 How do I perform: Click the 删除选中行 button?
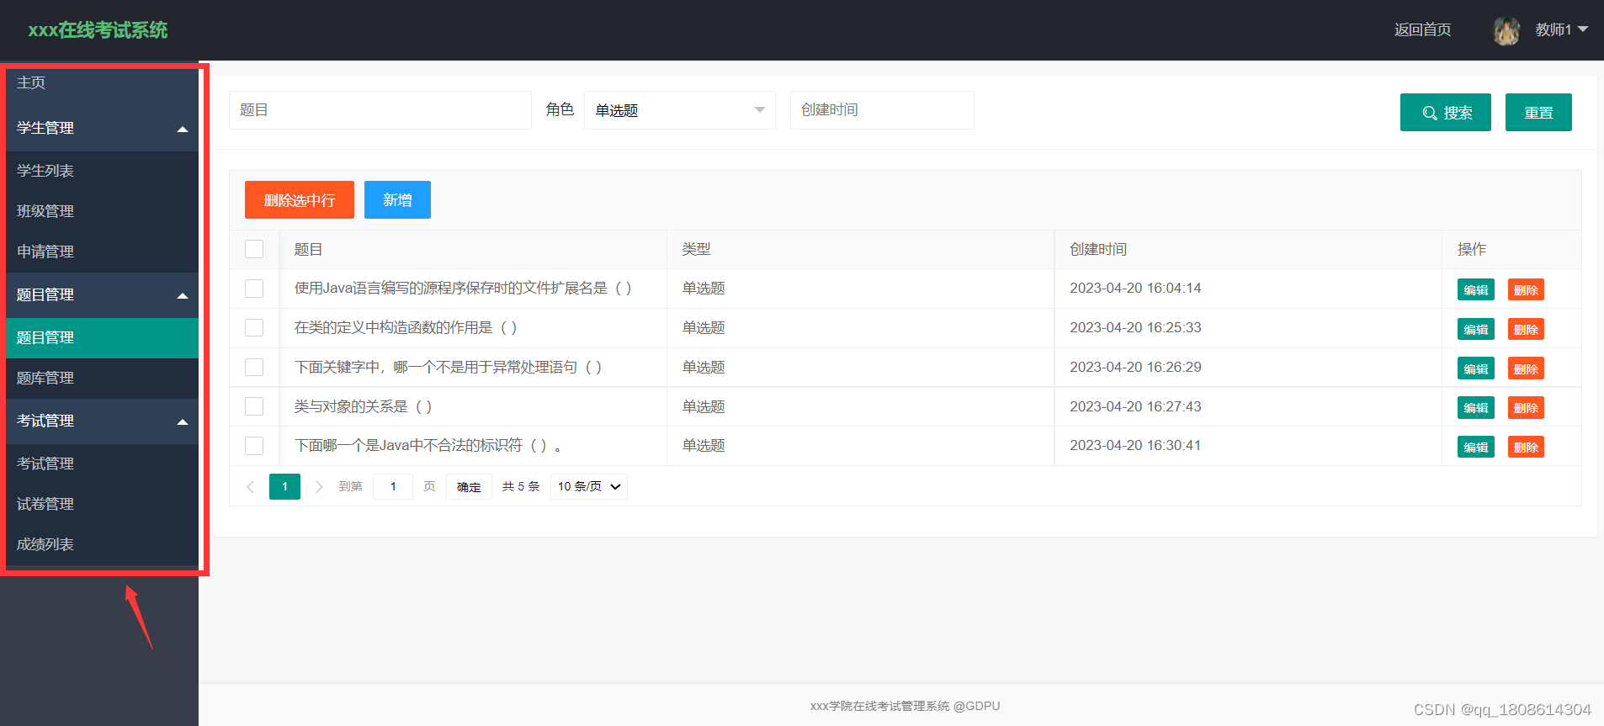coord(300,200)
